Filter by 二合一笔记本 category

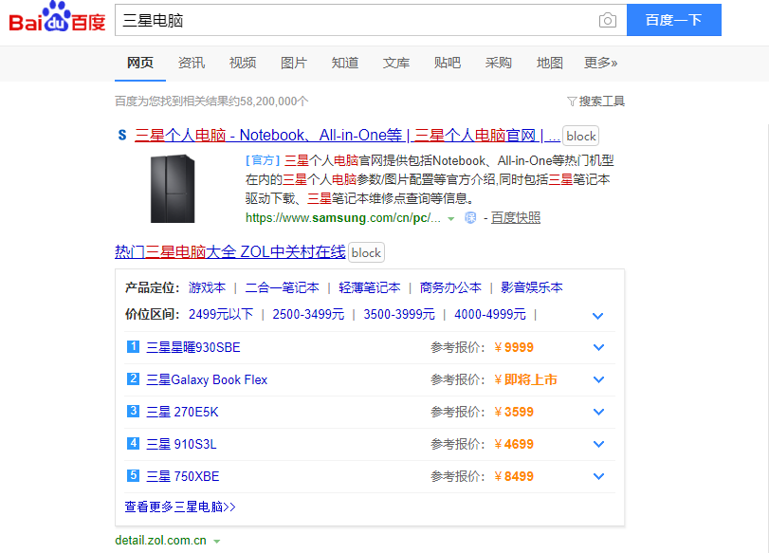pyautogui.click(x=282, y=287)
